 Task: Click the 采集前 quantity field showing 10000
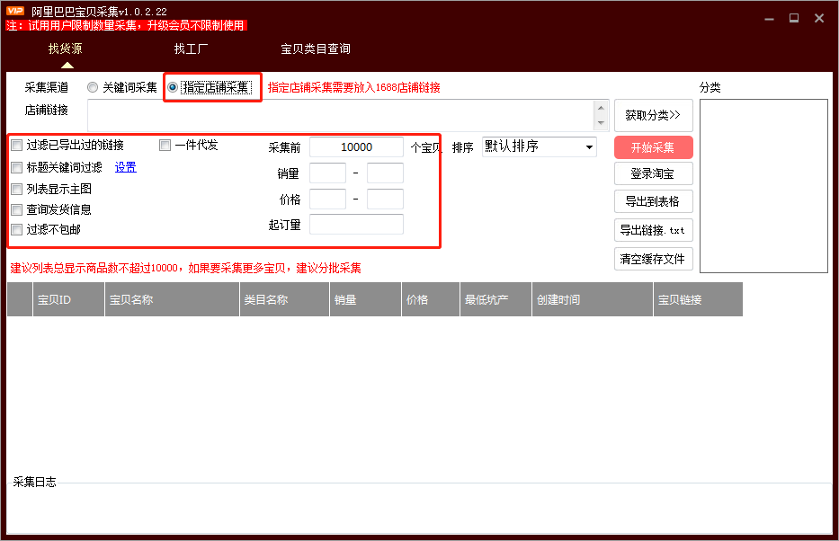(356, 147)
